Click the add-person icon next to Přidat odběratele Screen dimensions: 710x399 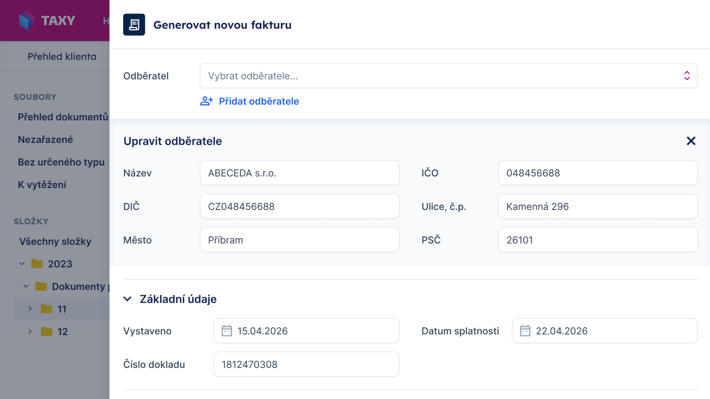(x=207, y=101)
